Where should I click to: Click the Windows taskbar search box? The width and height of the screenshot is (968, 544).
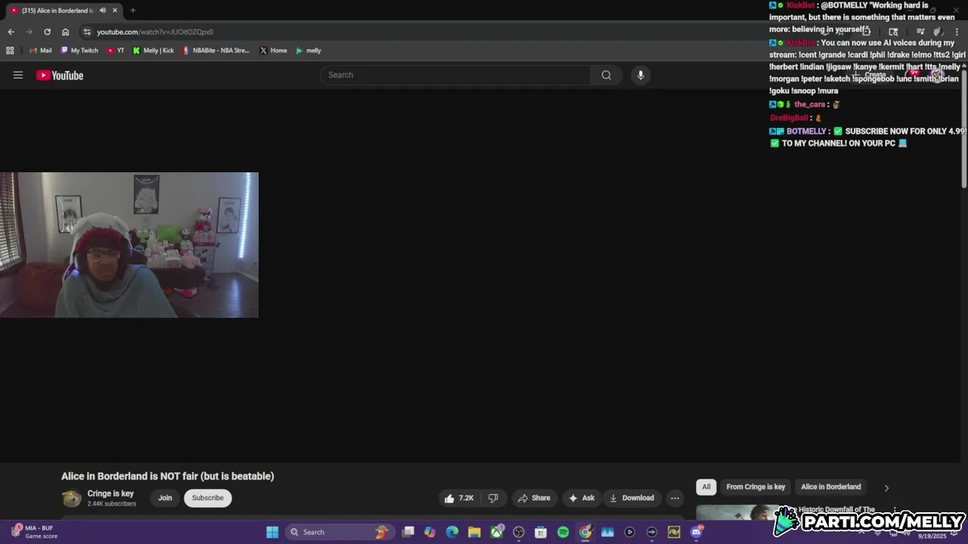[340, 532]
